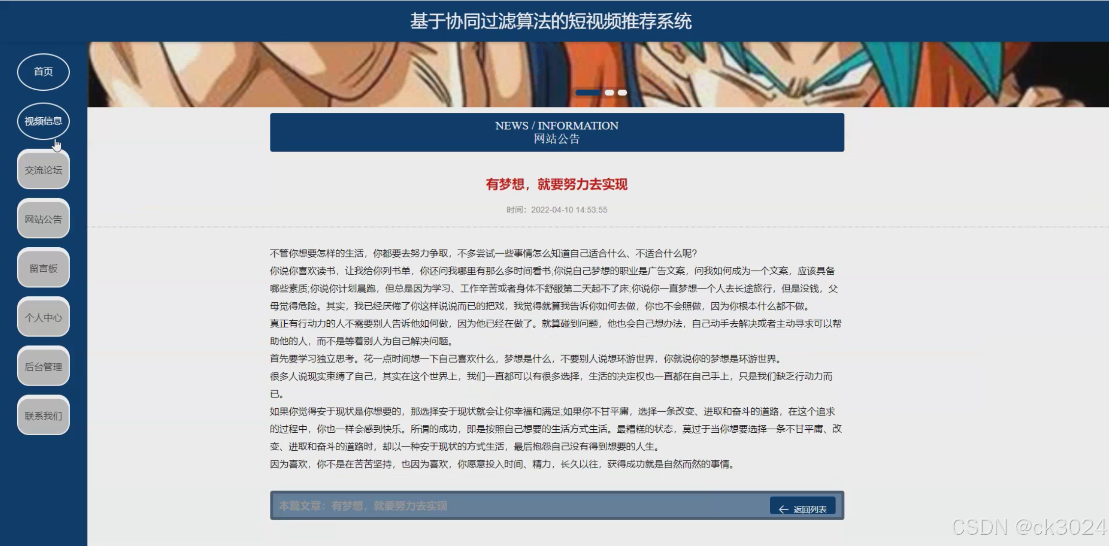1109x546 pixels.
Task: Open the 留言板 message board
Action: (x=43, y=268)
